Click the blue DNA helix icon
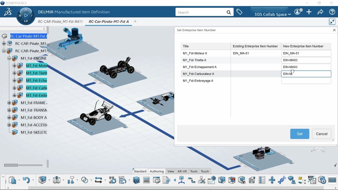 coord(282,180)
